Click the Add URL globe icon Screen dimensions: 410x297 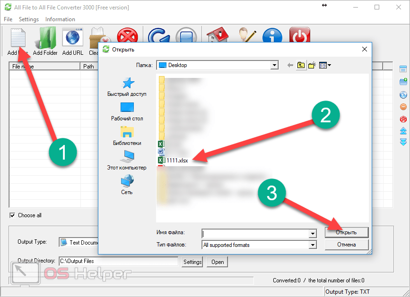point(73,38)
